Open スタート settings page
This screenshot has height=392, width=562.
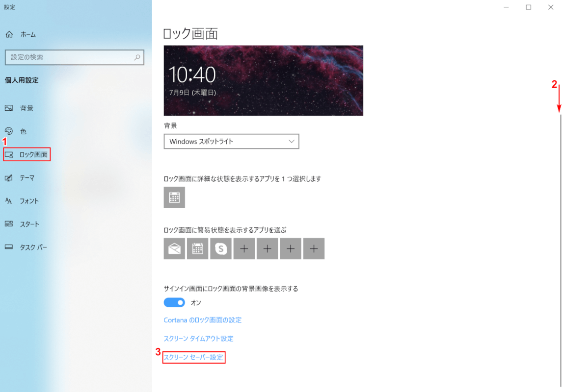click(x=29, y=224)
